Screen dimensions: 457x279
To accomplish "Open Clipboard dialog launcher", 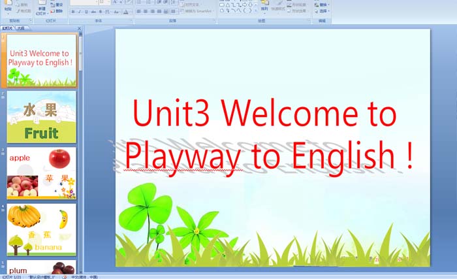I will [31, 20].
